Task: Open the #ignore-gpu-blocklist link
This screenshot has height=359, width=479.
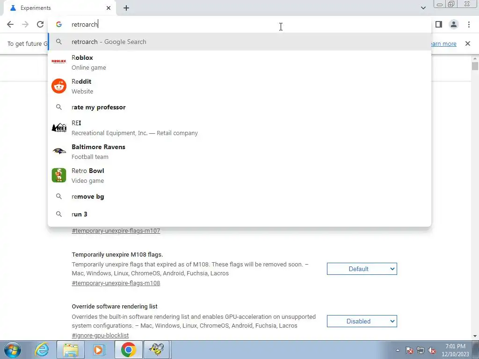Action: (x=100, y=335)
